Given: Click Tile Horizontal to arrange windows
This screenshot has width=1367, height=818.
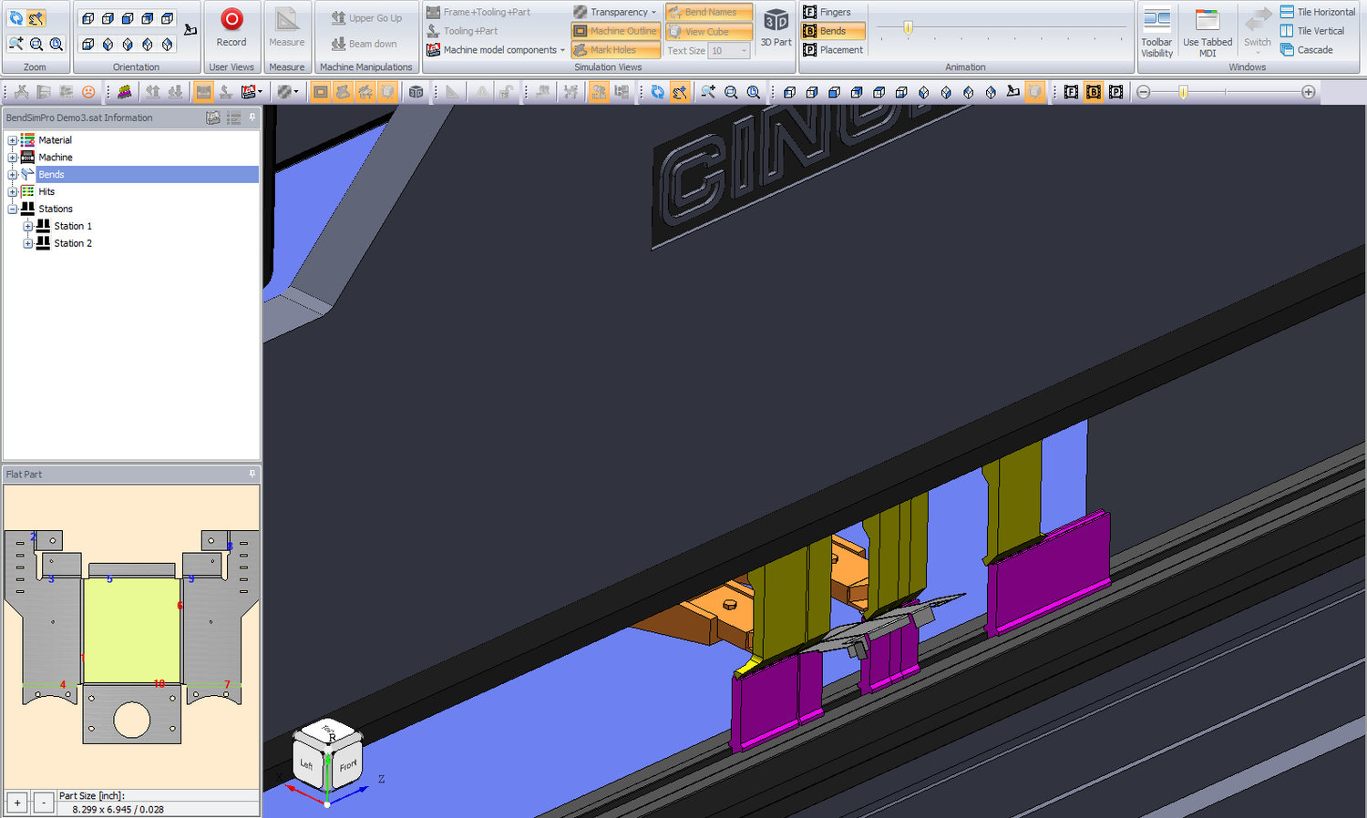Looking at the screenshot, I should [x=1318, y=11].
